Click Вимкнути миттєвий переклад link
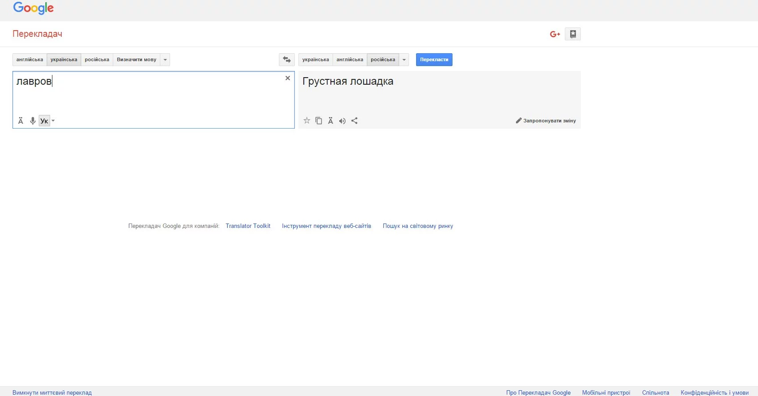The width and height of the screenshot is (758, 396). (52, 392)
